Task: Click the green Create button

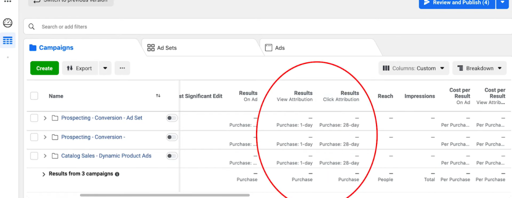Action: click(x=44, y=68)
